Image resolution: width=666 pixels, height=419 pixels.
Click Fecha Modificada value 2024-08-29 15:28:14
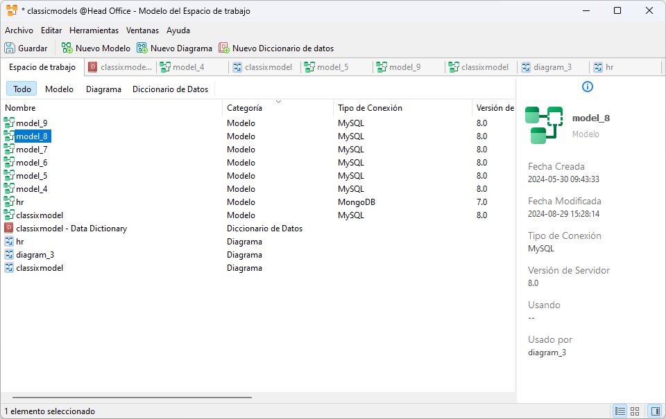tap(563, 214)
